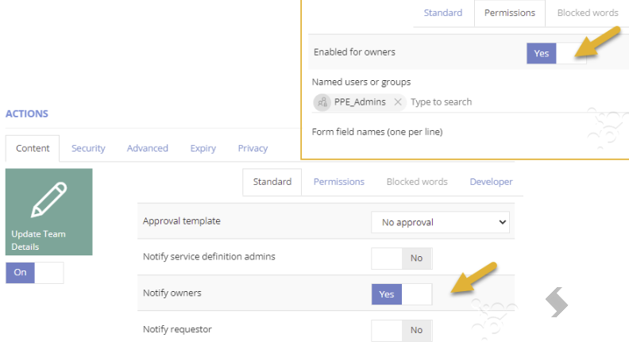The image size is (629, 349).
Task: Go to the Privacy tab
Action: pyautogui.click(x=253, y=148)
